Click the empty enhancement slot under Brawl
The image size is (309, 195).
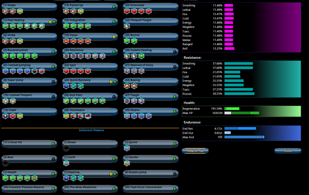pos(66,148)
